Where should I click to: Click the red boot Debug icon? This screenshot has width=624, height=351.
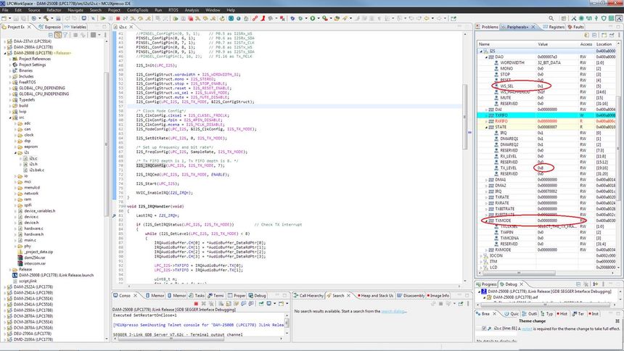[x=263, y=18]
